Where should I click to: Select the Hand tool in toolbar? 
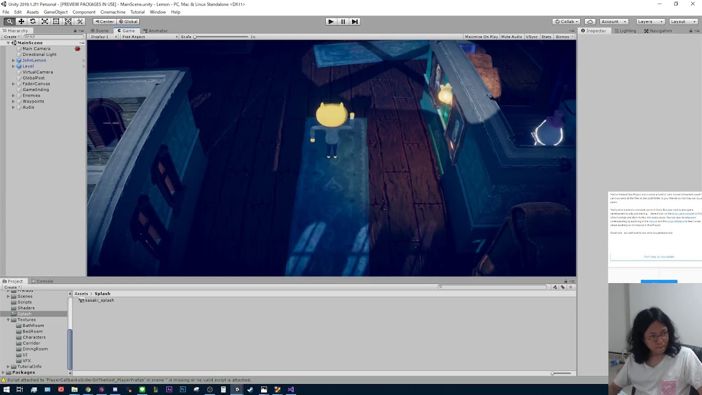click(x=9, y=21)
